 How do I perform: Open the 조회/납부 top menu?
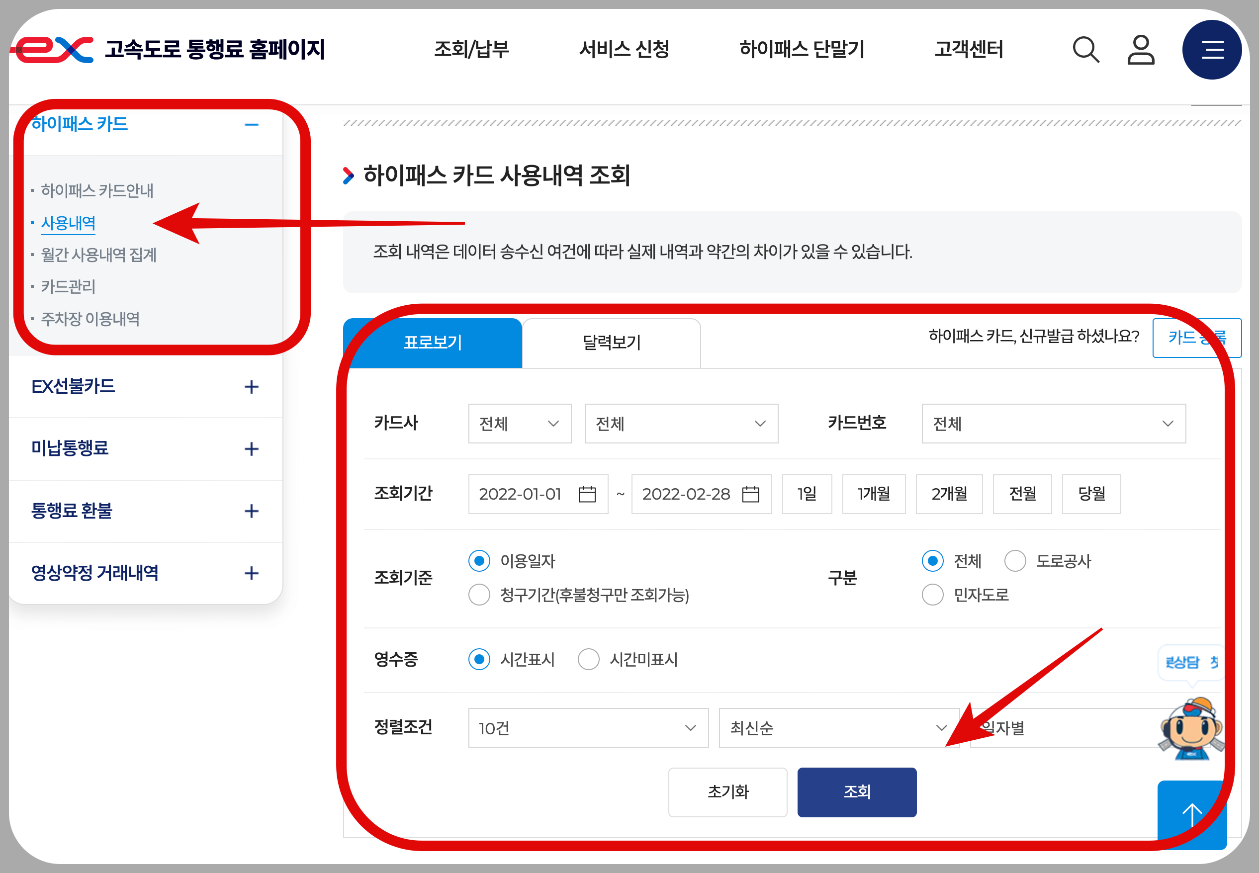coord(471,49)
